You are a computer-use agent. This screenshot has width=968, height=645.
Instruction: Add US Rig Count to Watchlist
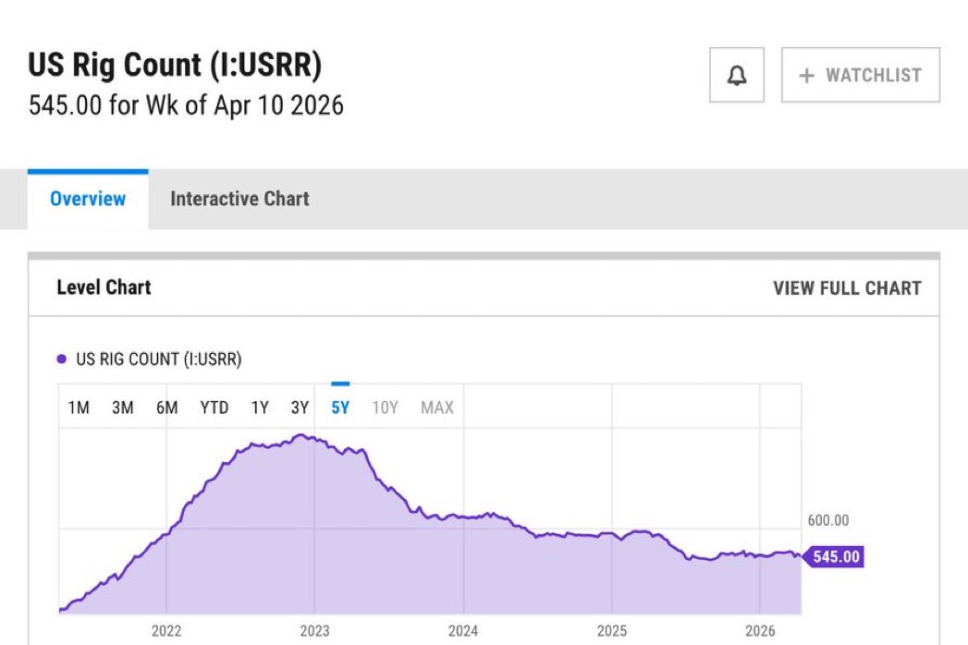pos(861,75)
